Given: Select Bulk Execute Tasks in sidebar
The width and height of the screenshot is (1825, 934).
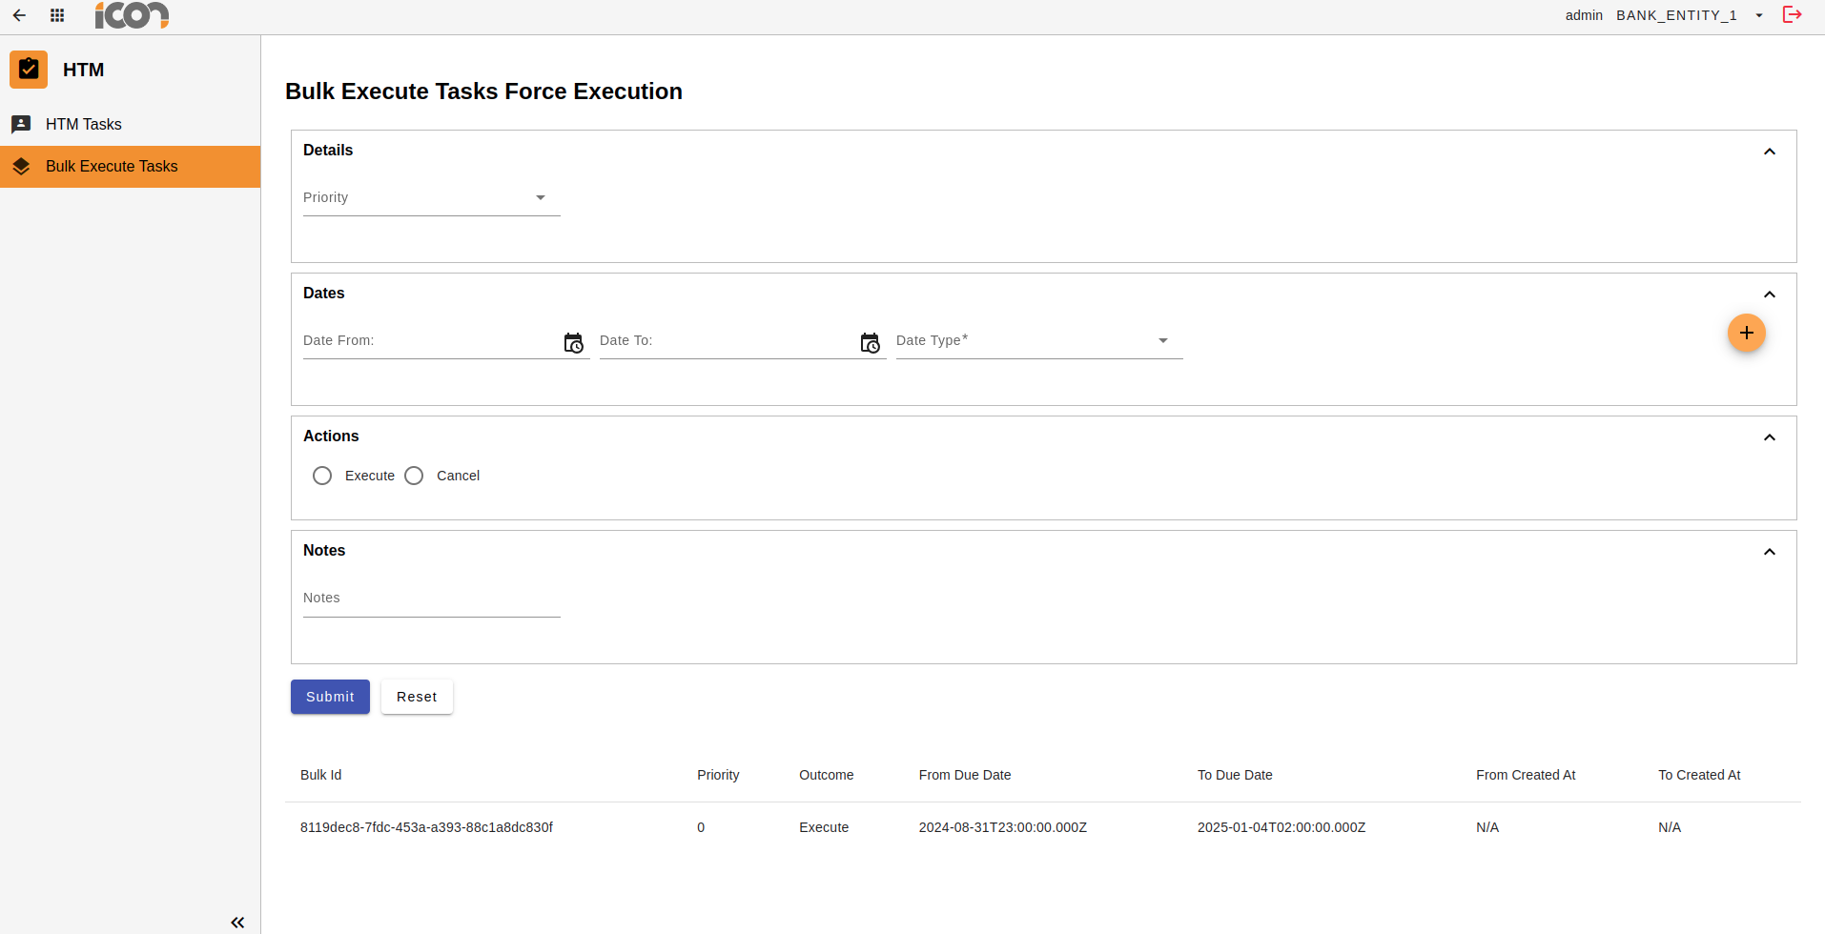Looking at the screenshot, I should [x=112, y=167].
